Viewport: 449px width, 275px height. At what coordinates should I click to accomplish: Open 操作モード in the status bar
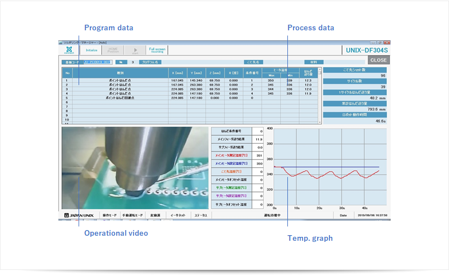pos(109,215)
